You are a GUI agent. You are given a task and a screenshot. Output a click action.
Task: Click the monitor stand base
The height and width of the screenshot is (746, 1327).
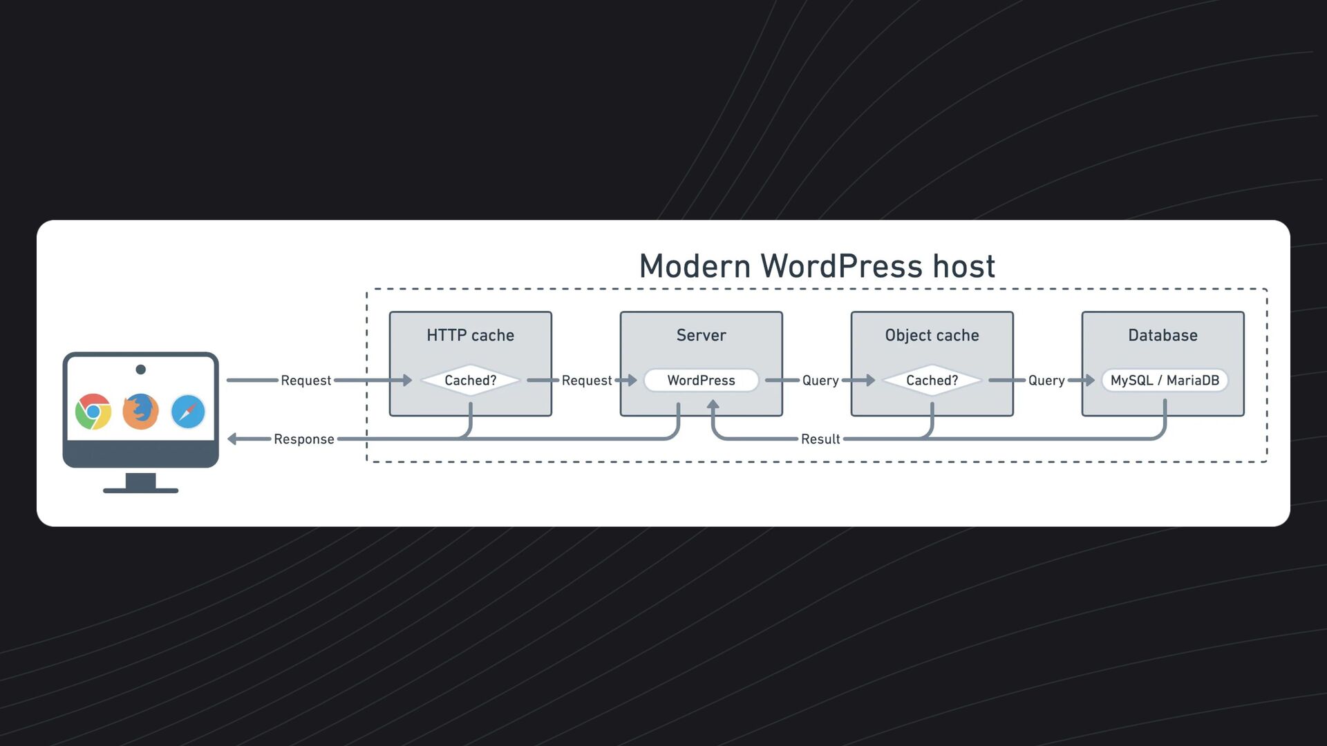[x=141, y=490]
